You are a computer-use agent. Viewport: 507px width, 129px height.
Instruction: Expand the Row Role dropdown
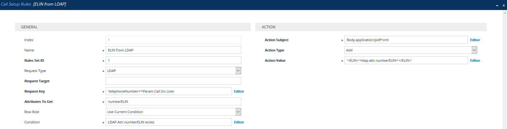(x=173, y=112)
